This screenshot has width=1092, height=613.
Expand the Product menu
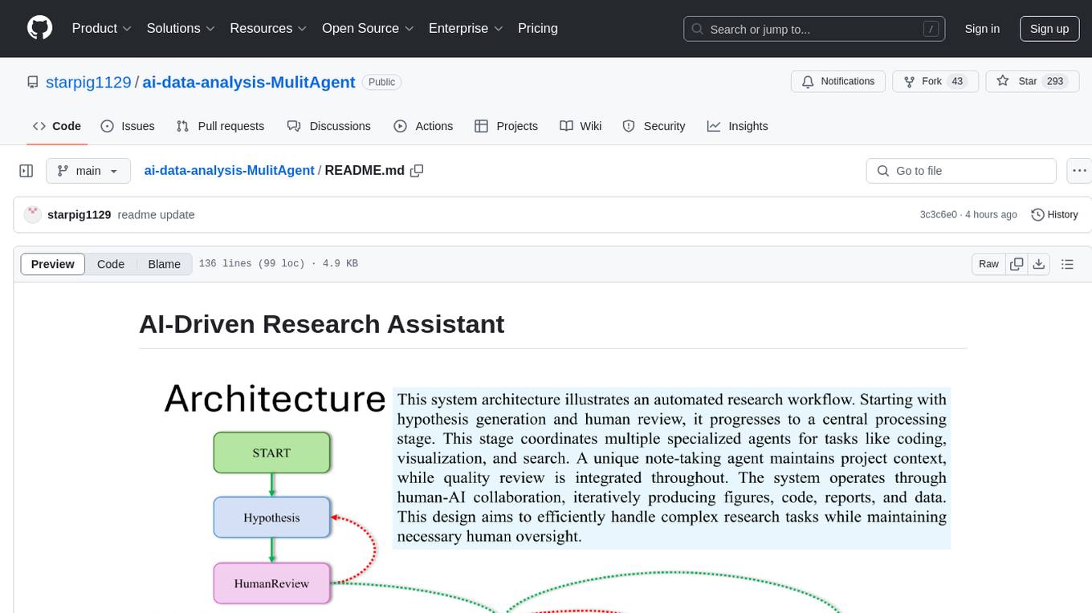click(x=102, y=28)
